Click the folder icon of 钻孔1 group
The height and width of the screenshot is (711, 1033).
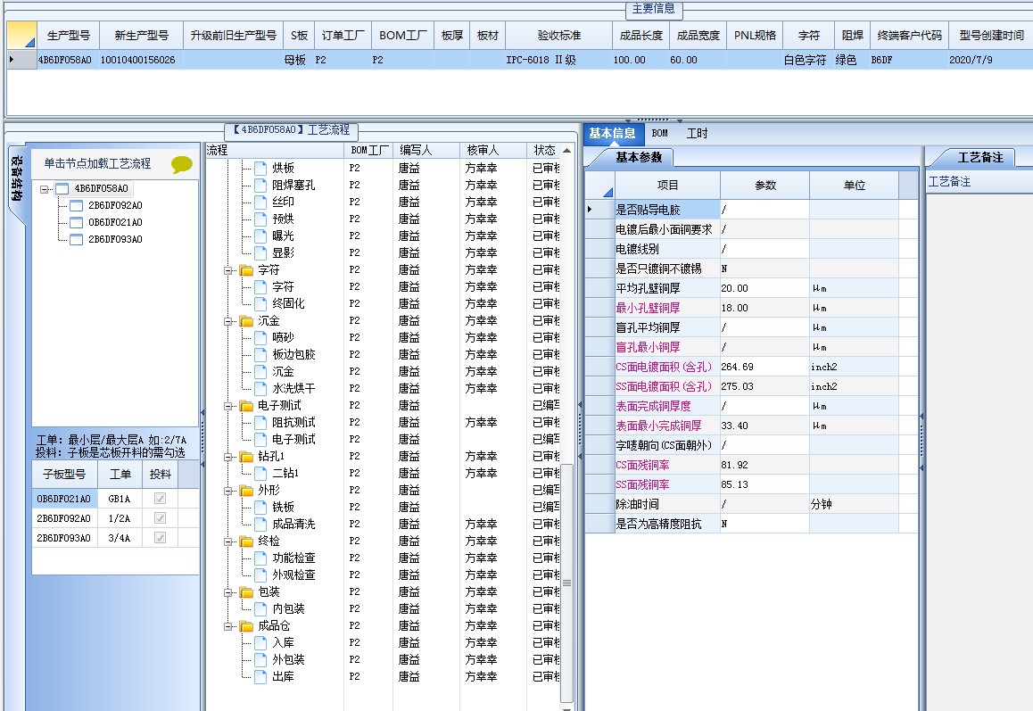[246, 456]
